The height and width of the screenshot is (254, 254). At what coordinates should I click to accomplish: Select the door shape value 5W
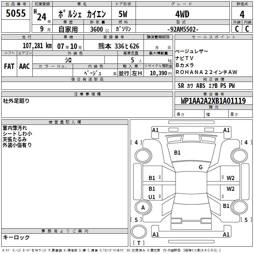[x=123, y=14]
